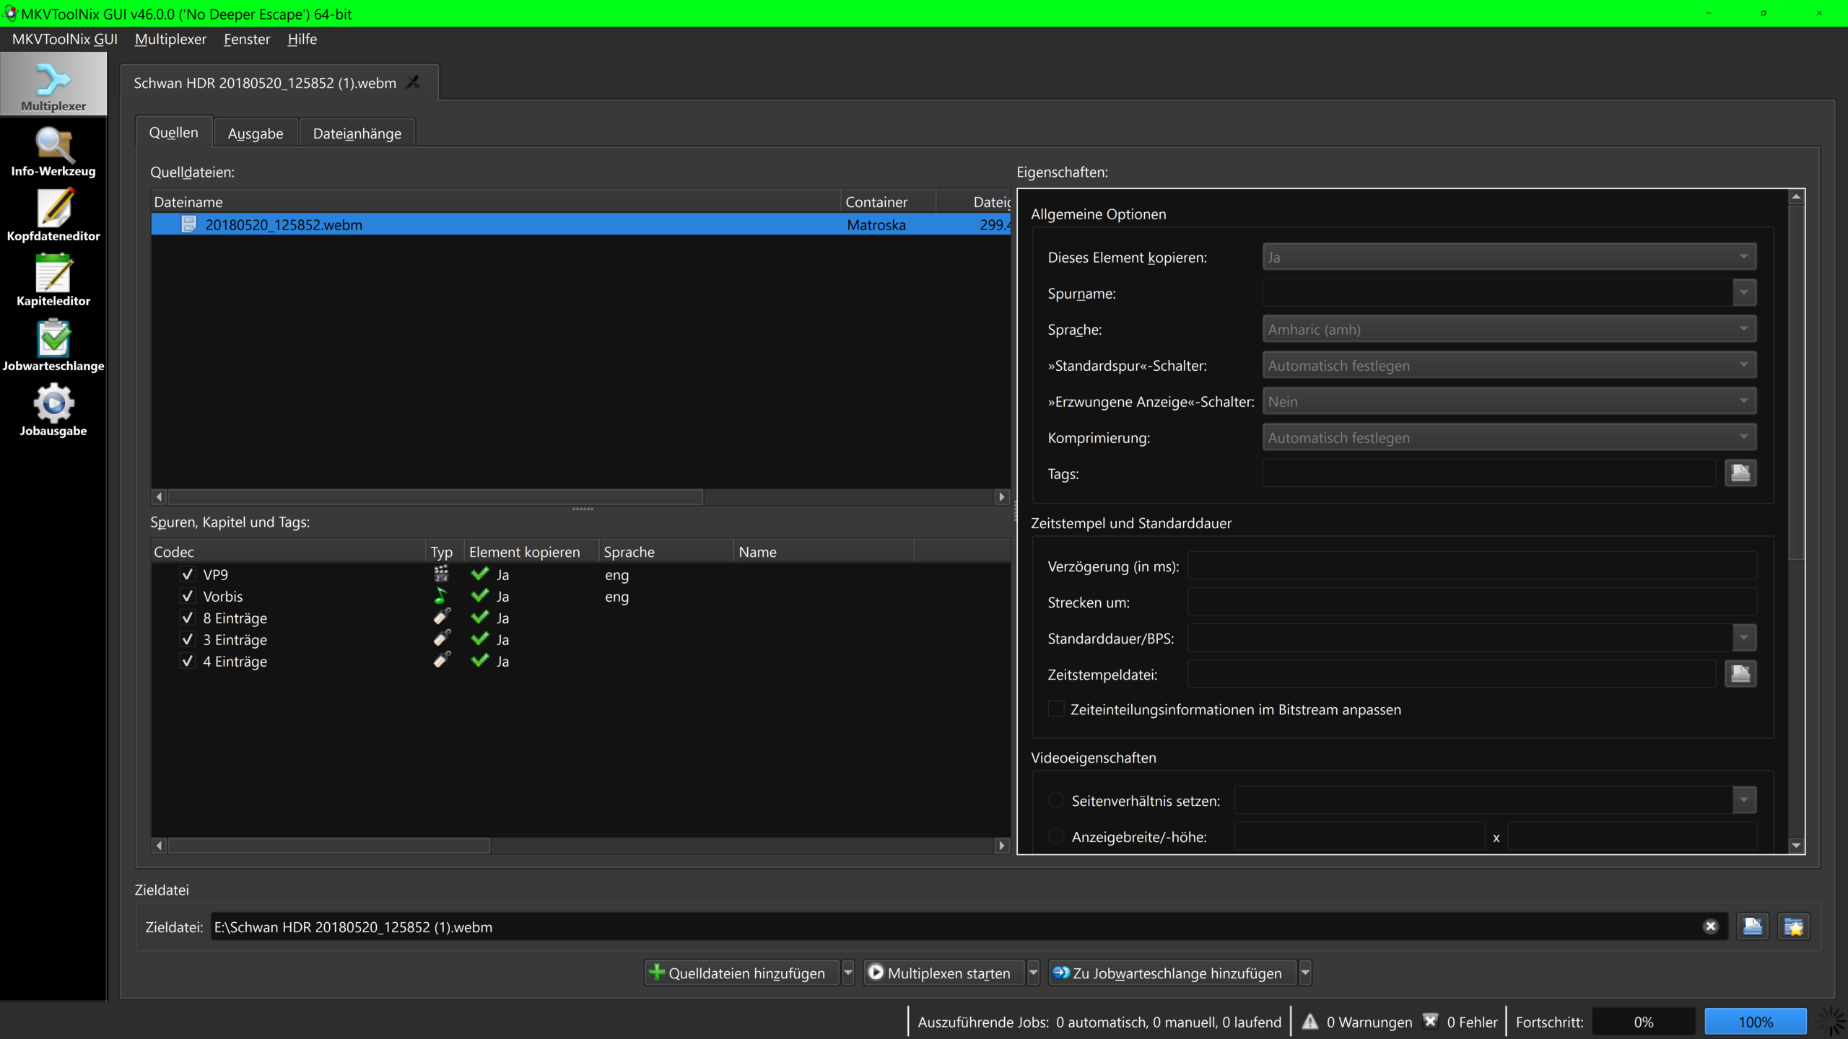Click the video type icon of VP9 track
Image resolution: width=1848 pixels, height=1039 pixels.
[x=441, y=574]
